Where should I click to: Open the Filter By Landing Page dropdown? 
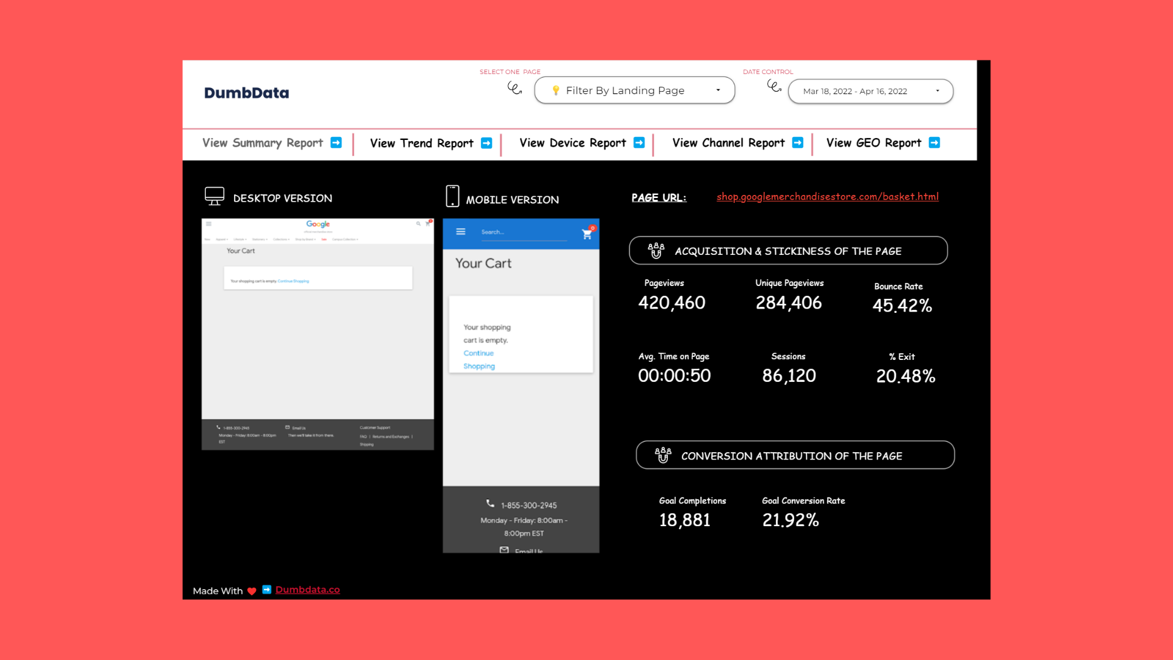634,90
